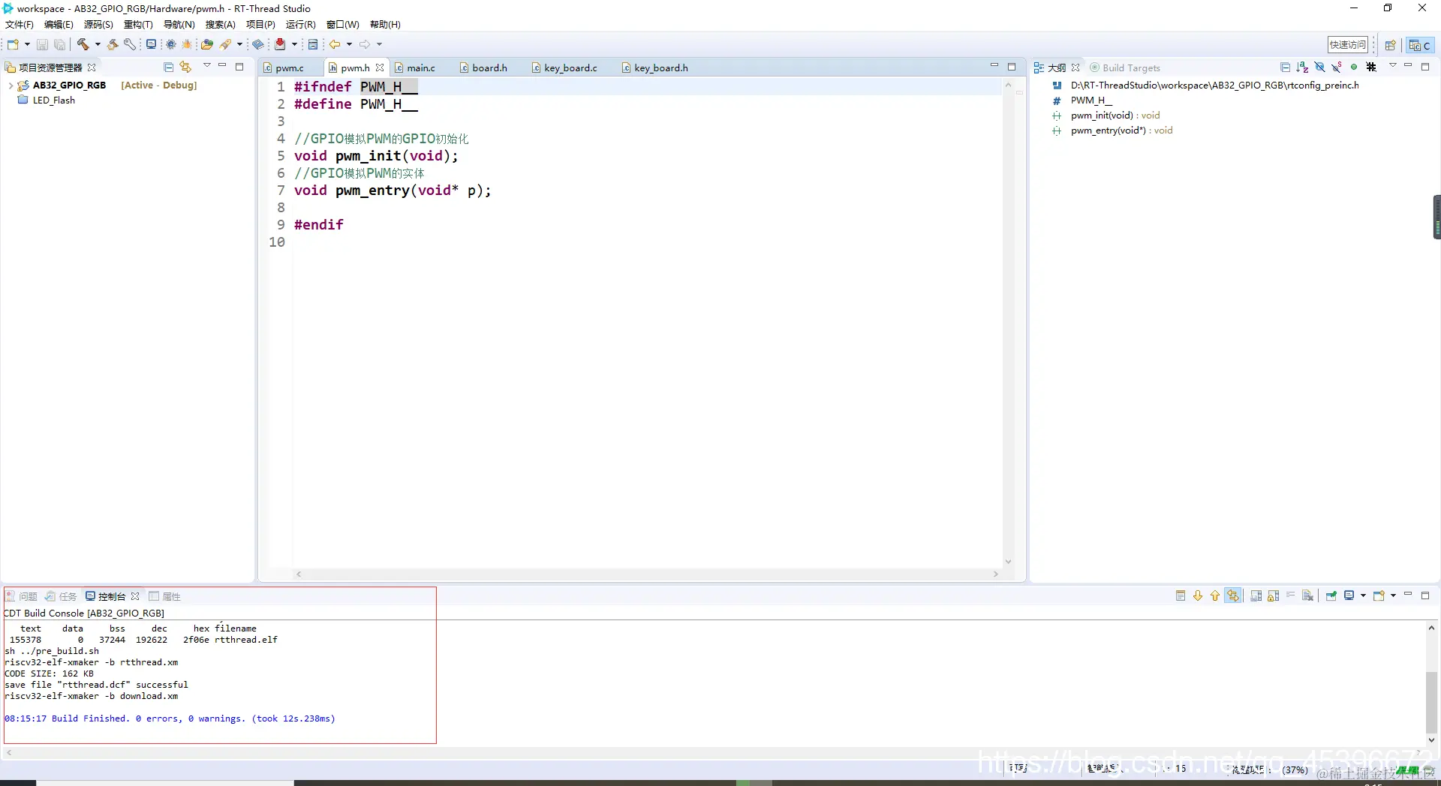Expand the AB32_GPIO_RGB project tree
The image size is (1441, 786).
10,85
